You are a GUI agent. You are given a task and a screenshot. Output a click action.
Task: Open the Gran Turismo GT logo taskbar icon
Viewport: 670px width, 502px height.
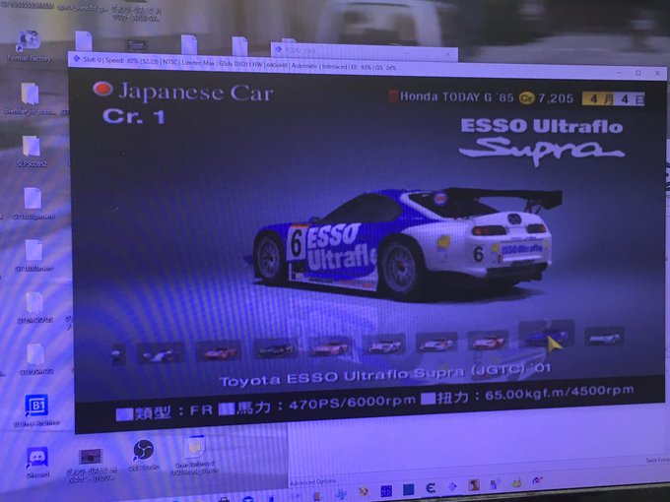point(537,480)
